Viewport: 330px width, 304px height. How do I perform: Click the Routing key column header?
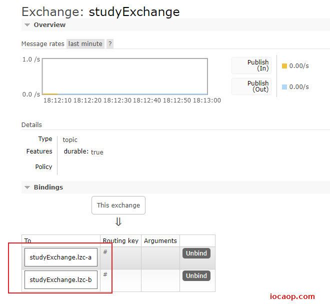coord(120,240)
